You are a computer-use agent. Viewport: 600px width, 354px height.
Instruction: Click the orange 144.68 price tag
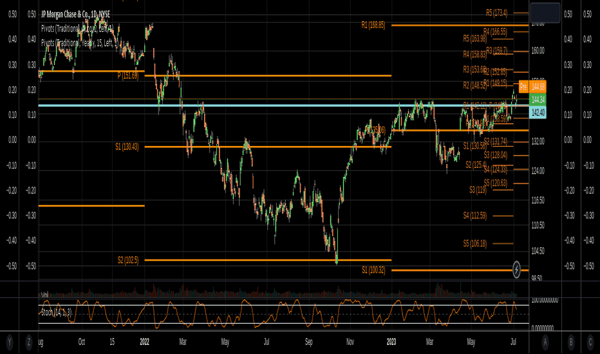coord(538,87)
